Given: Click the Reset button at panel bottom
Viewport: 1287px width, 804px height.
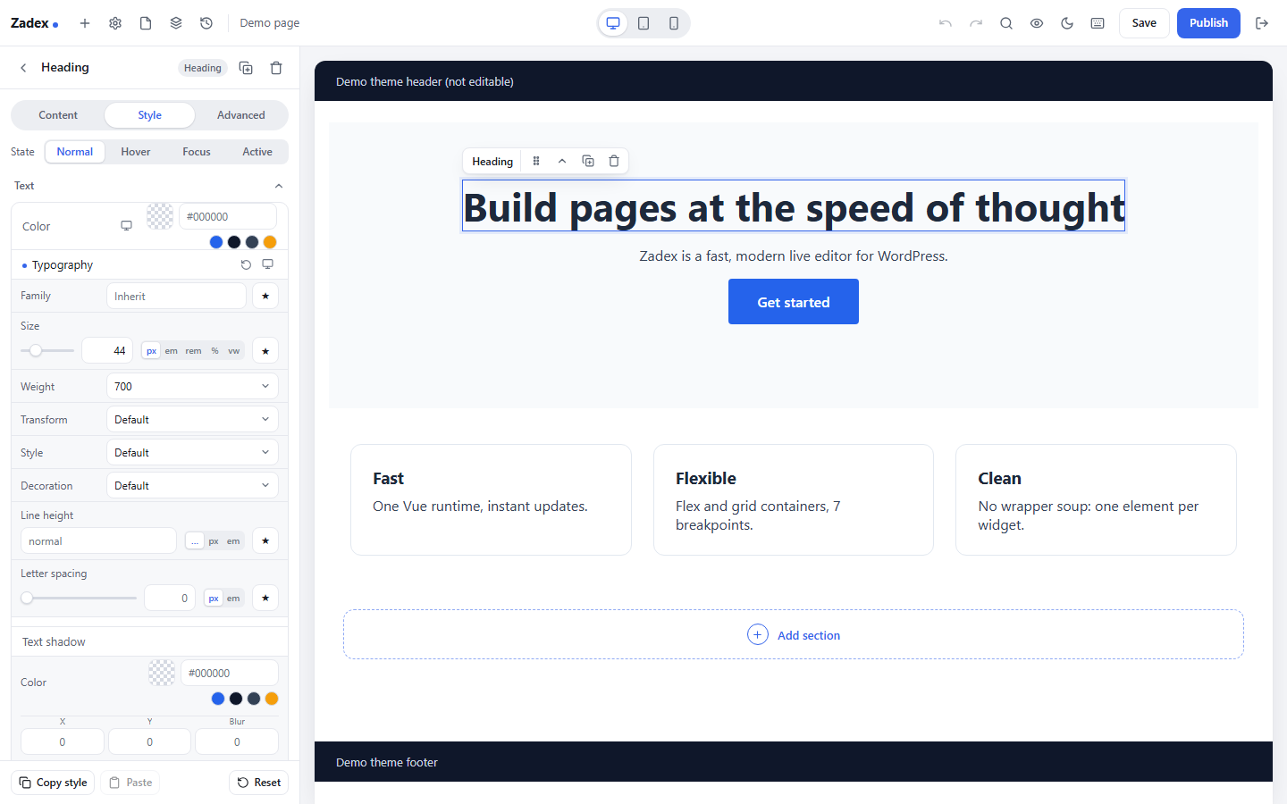Looking at the screenshot, I should point(259,783).
